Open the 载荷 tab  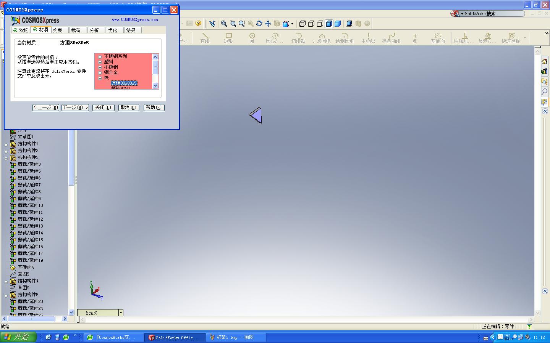coord(78,30)
